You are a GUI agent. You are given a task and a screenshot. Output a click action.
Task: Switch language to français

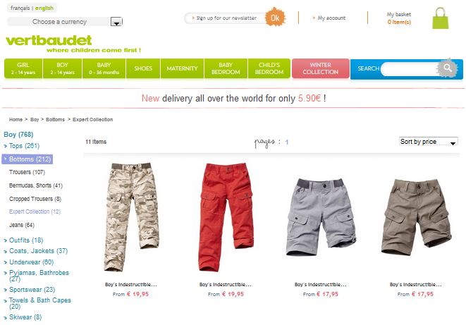click(x=20, y=8)
